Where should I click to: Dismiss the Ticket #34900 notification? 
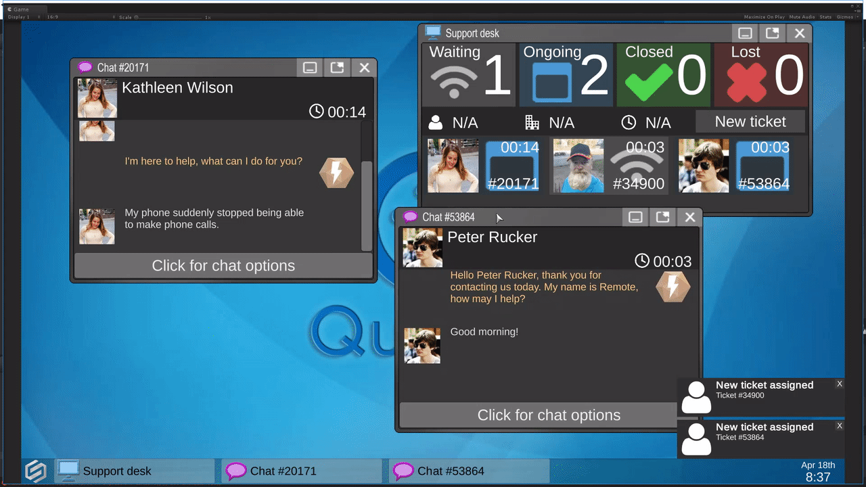[839, 384]
